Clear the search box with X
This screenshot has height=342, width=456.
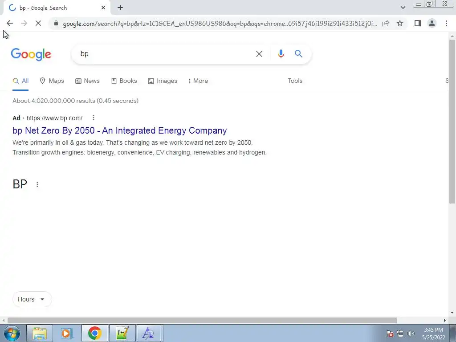(x=259, y=54)
